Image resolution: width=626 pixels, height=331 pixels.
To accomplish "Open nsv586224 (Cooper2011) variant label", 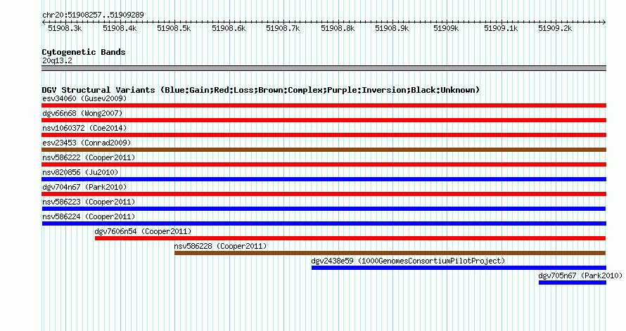I will (89, 216).
